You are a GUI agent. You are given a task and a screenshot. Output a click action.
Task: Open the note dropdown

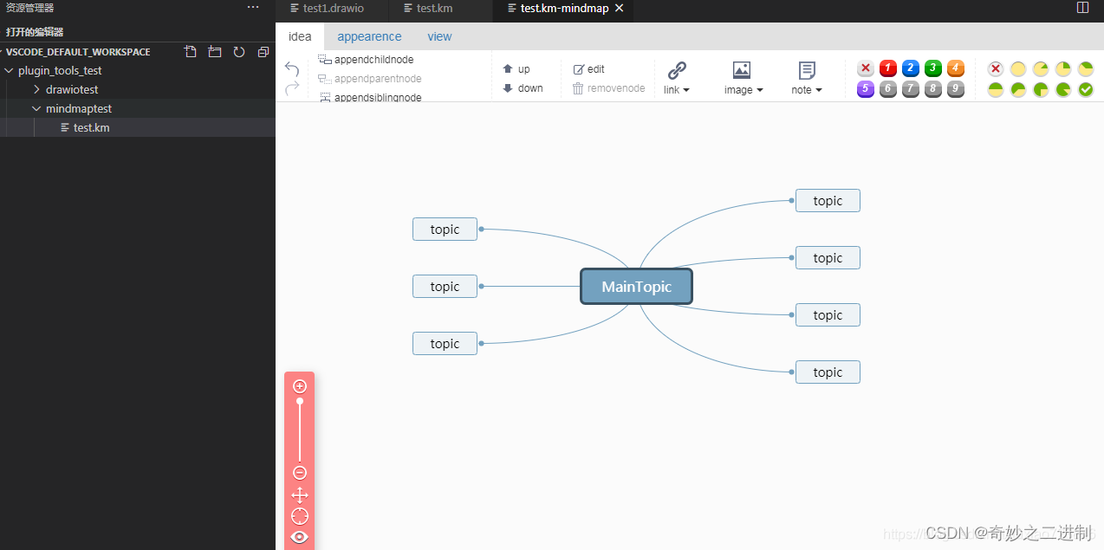pyautogui.click(x=806, y=76)
